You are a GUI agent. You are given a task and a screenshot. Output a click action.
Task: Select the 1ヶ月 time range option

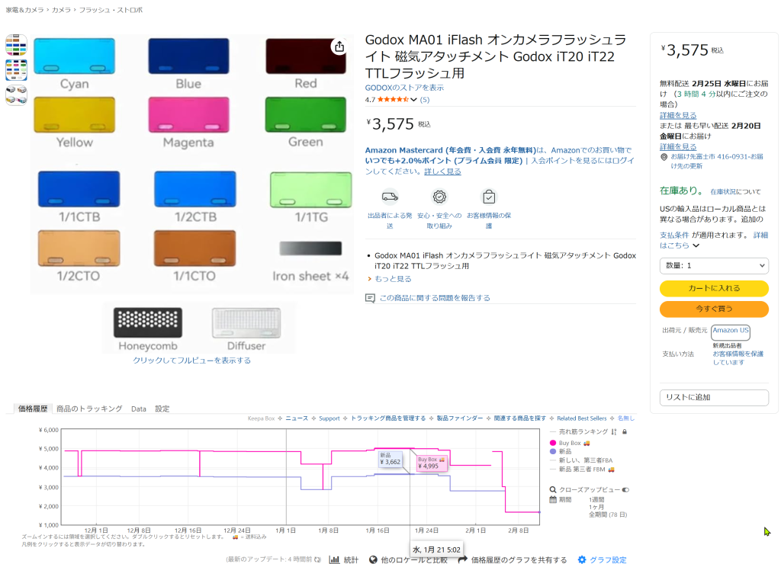597,507
